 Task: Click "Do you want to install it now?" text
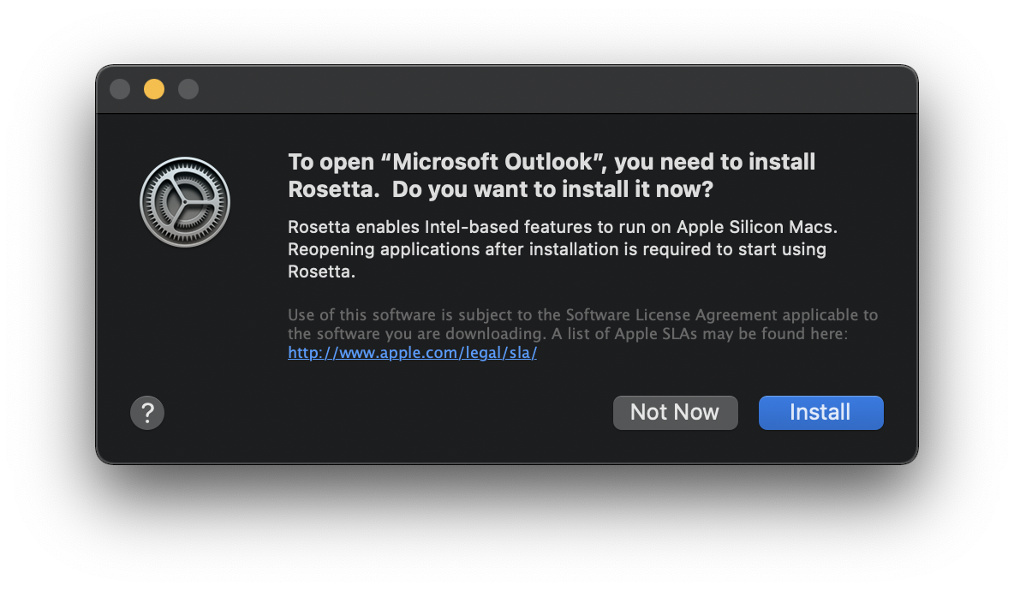pyautogui.click(x=552, y=189)
